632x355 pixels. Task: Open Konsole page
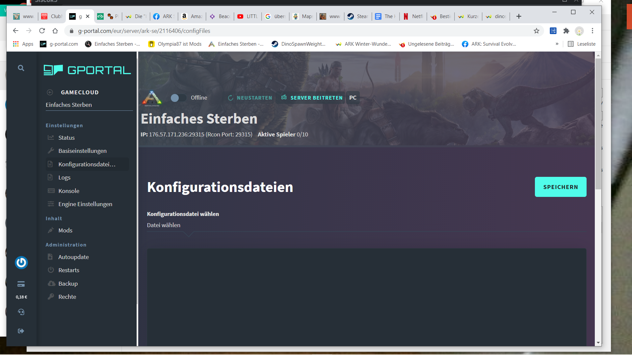[69, 191]
